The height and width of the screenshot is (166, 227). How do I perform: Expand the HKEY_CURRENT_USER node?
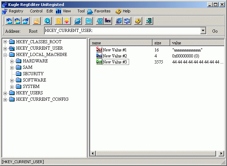coord(5,48)
